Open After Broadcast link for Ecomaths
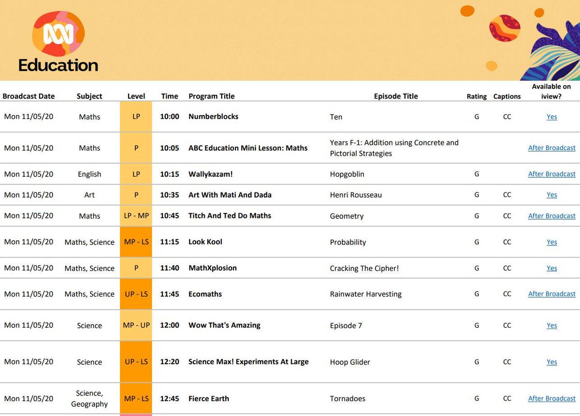Viewport: 580px width, 416px height. (551, 294)
